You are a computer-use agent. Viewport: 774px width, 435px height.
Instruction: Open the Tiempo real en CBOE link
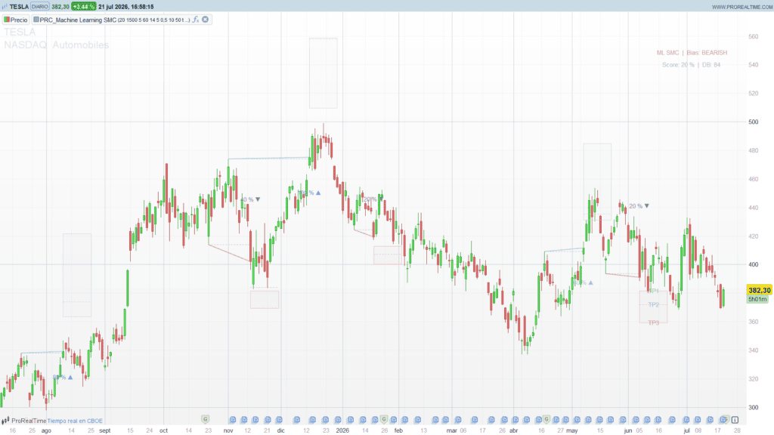(75, 421)
